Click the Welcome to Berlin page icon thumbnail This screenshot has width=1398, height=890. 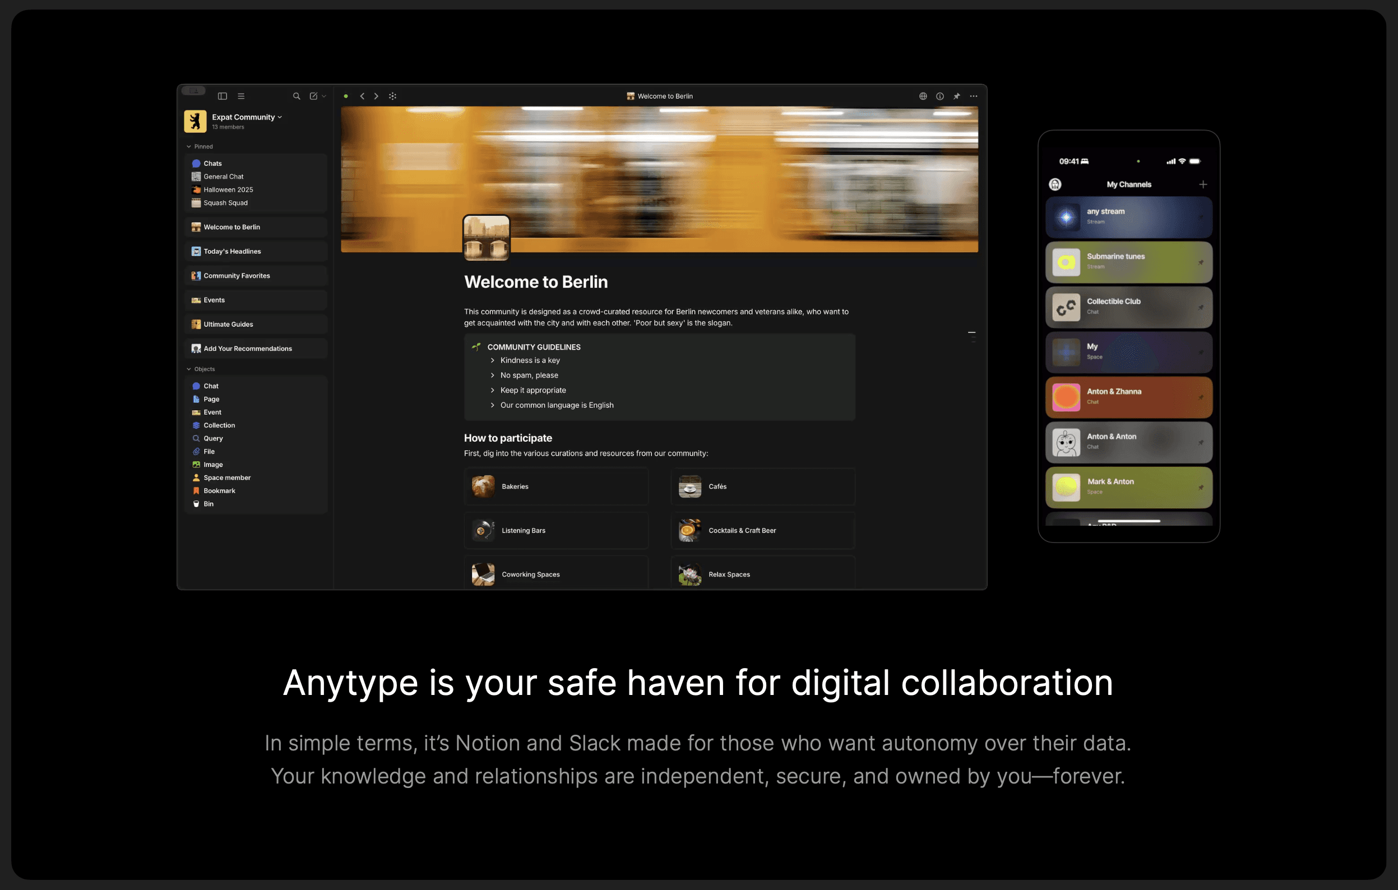pos(486,237)
